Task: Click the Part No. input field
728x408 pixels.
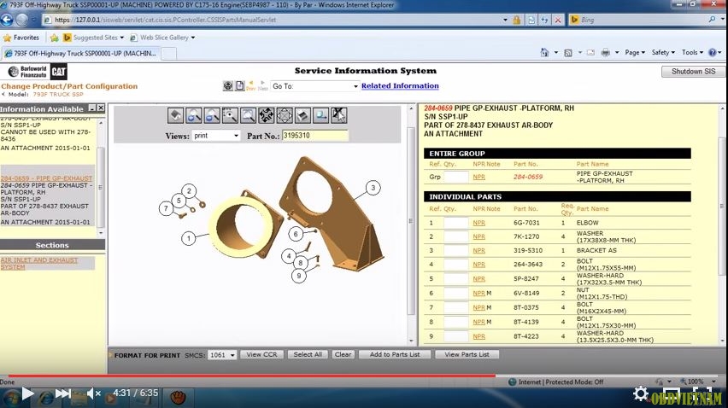Action: pos(315,136)
